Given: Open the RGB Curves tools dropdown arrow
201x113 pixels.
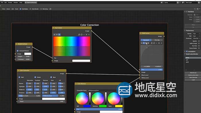Looking at the screenshot, I should [156, 43].
